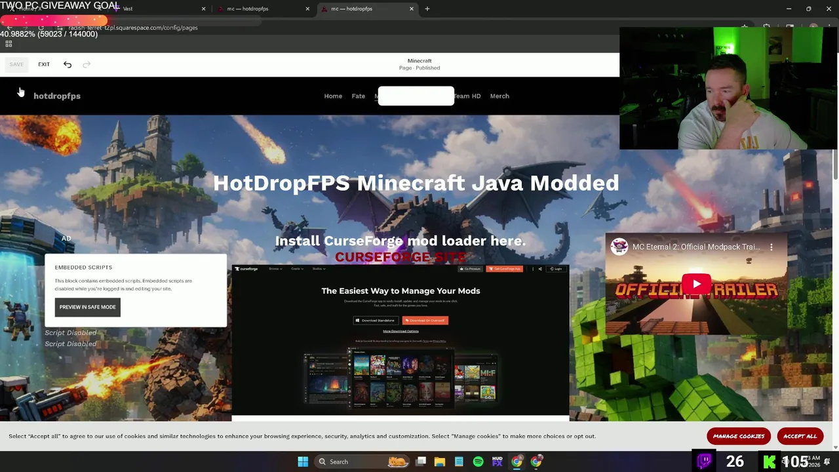This screenshot has height=472, width=839.
Task: Open the Chrome apps grid shortcut
Action: pos(9,44)
